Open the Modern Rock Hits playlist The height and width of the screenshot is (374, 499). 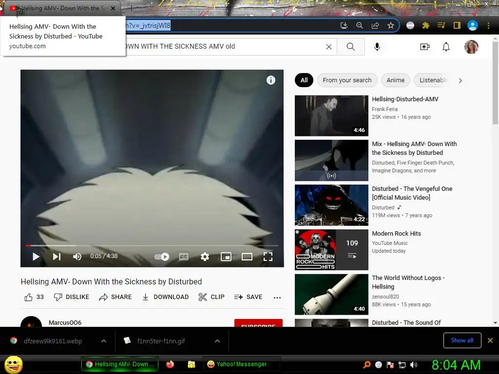[331, 250]
